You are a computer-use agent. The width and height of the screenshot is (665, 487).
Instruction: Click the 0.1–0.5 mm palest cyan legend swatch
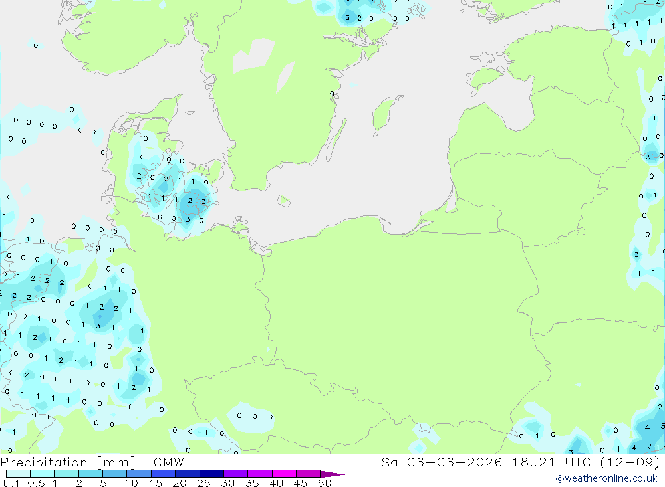[x=18, y=474]
